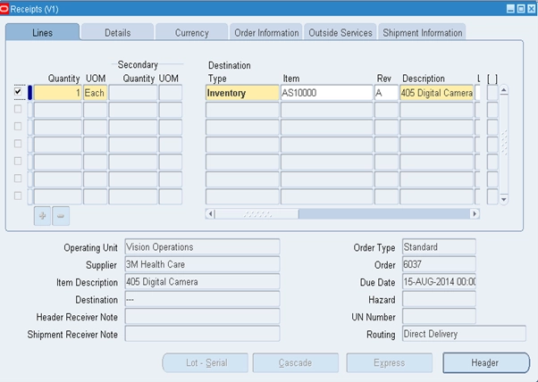538x382 pixels.
Task: Click the Operating Unit field Vision Operations
Action: [x=203, y=247]
